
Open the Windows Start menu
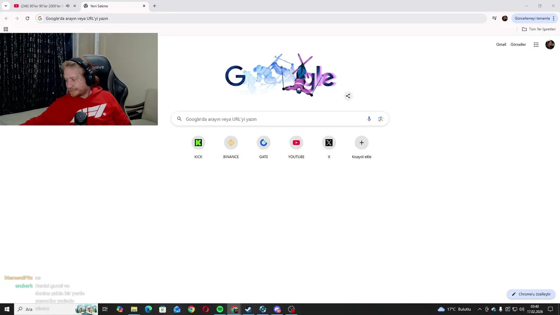[7, 309]
